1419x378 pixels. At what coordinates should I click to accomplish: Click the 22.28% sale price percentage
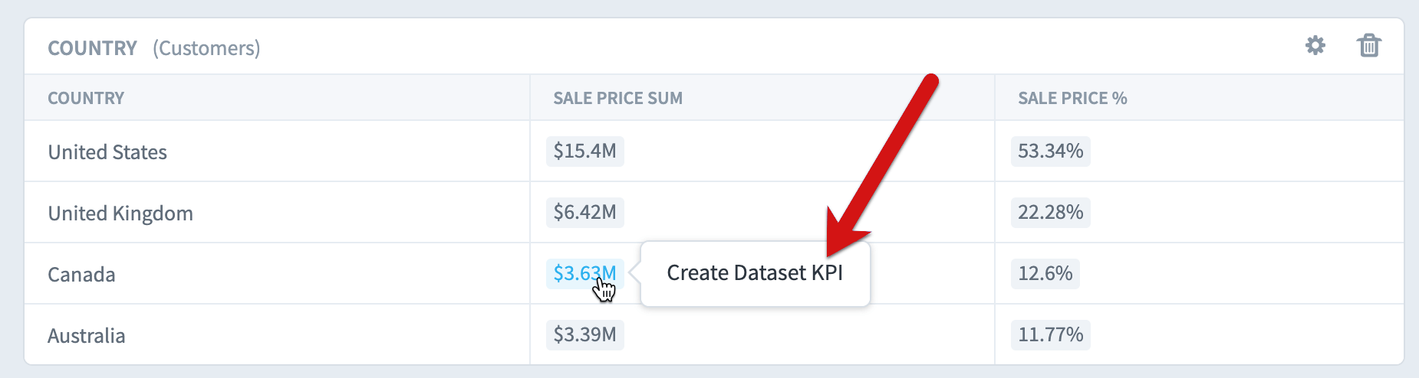point(1050,212)
